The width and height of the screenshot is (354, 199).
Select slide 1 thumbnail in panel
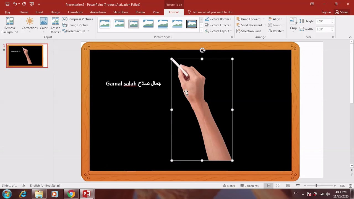coord(27,56)
